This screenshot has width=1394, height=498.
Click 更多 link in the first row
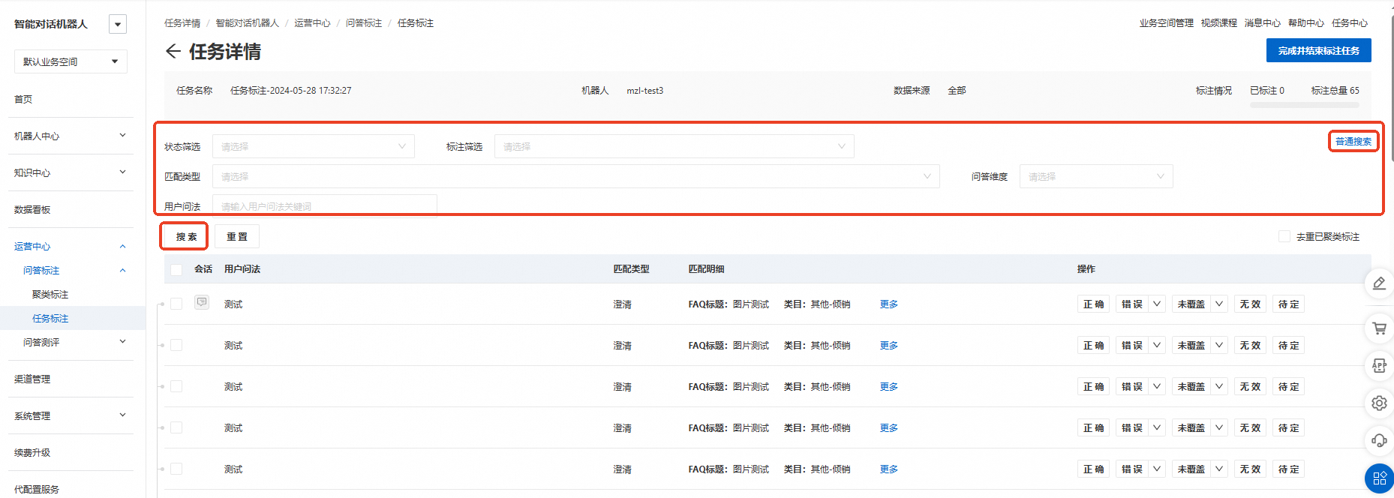[x=889, y=304]
